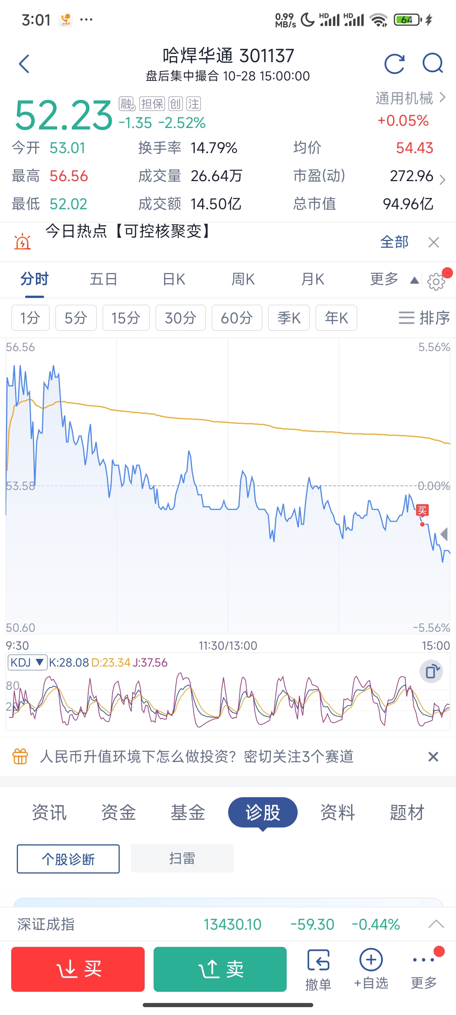The width and height of the screenshot is (456, 1015).
Task: Select the 5分 interval chip
Action: pyautogui.click(x=76, y=318)
